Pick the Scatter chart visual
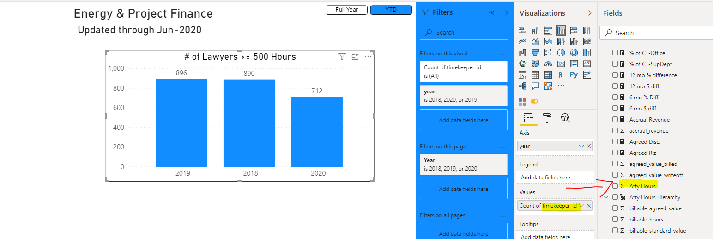 [548, 53]
